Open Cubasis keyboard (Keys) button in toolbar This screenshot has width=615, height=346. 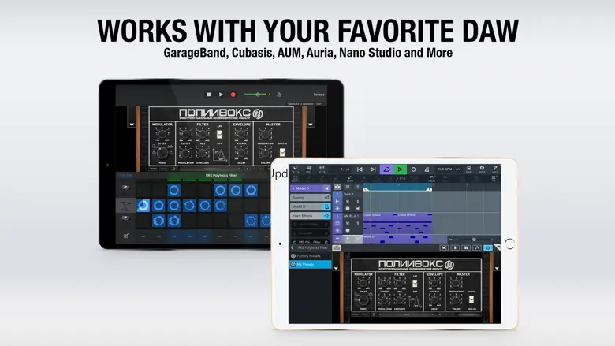click(x=308, y=169)
